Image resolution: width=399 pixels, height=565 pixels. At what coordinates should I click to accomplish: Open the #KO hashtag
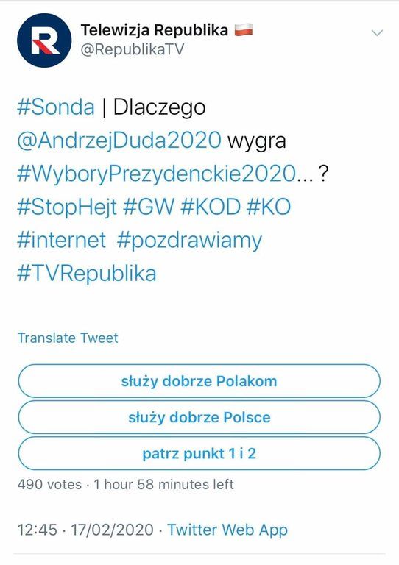point(269,207)
